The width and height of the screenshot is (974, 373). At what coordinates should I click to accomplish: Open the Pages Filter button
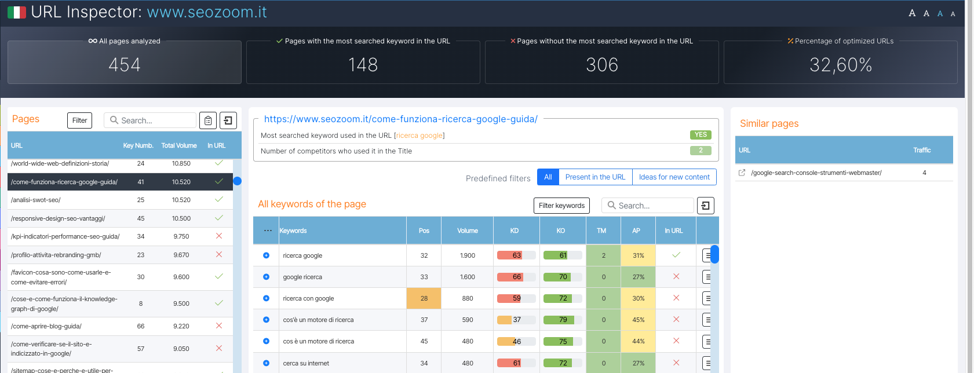pos(80,120)
